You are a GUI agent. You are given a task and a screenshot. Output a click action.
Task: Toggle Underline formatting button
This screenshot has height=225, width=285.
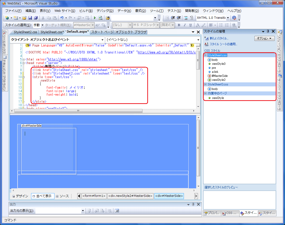click(190, 25)
